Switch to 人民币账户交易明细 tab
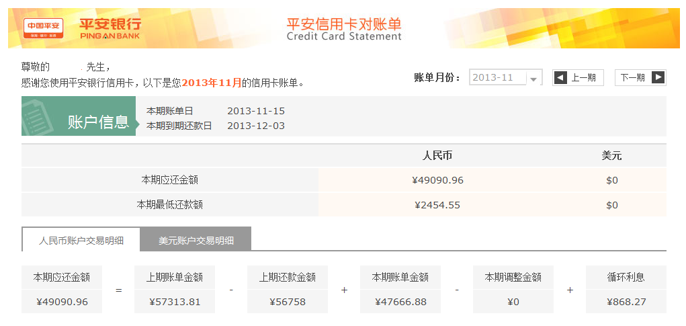Image resolution: width=686 pixels, height=326 pixels. tap(81, 240)
